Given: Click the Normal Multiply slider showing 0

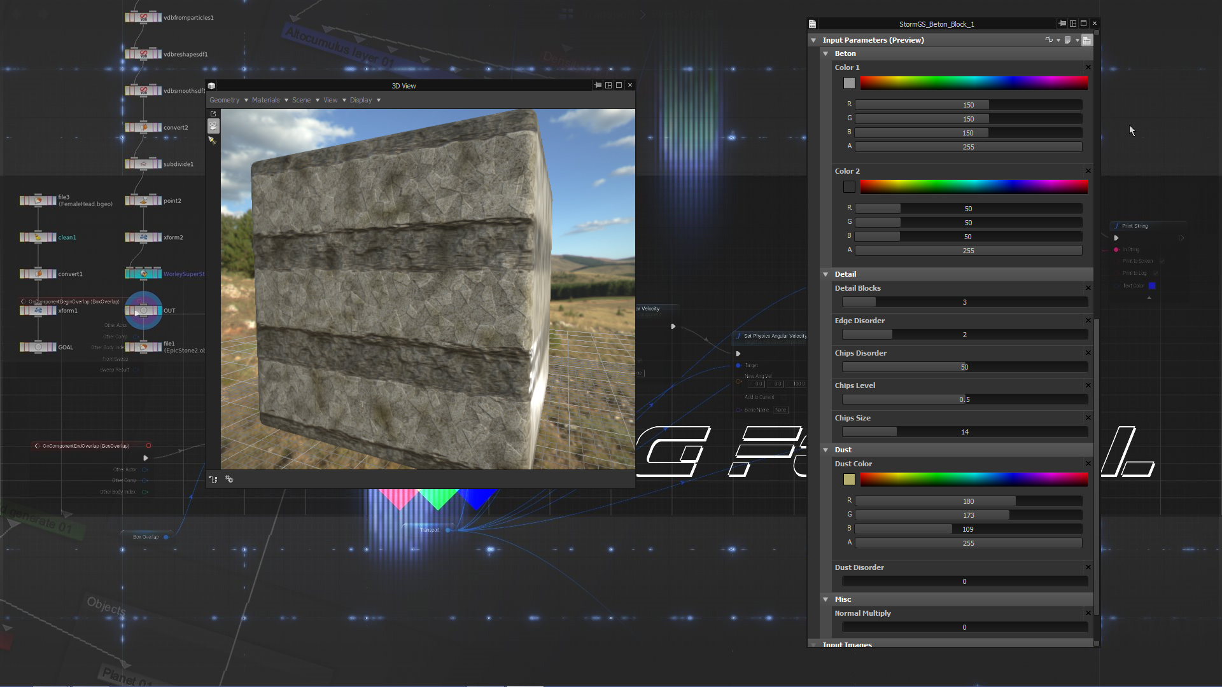Looking at the screenshot, I should point(964,627).
